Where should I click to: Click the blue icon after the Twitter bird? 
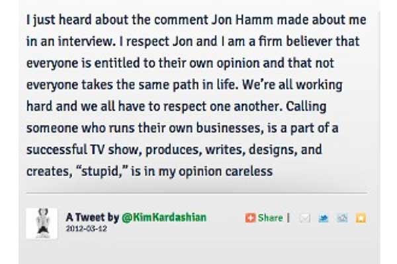click(342, 218)
